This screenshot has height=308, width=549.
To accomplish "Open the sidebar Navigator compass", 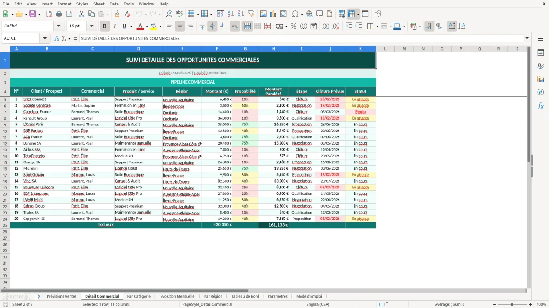I will coord(540,92).
